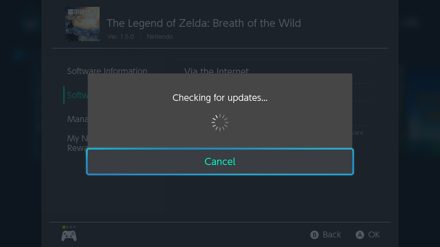Screen dimensions: 440x247
Task: Click the Nintendo publisher label
Action: click(160, 37)
